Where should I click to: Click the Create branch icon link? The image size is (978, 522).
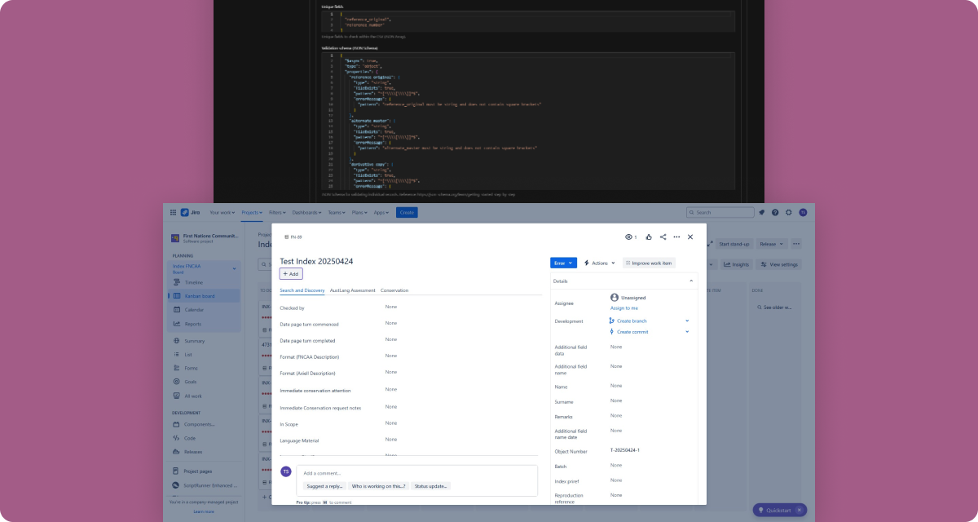click(x=612, y=321)
